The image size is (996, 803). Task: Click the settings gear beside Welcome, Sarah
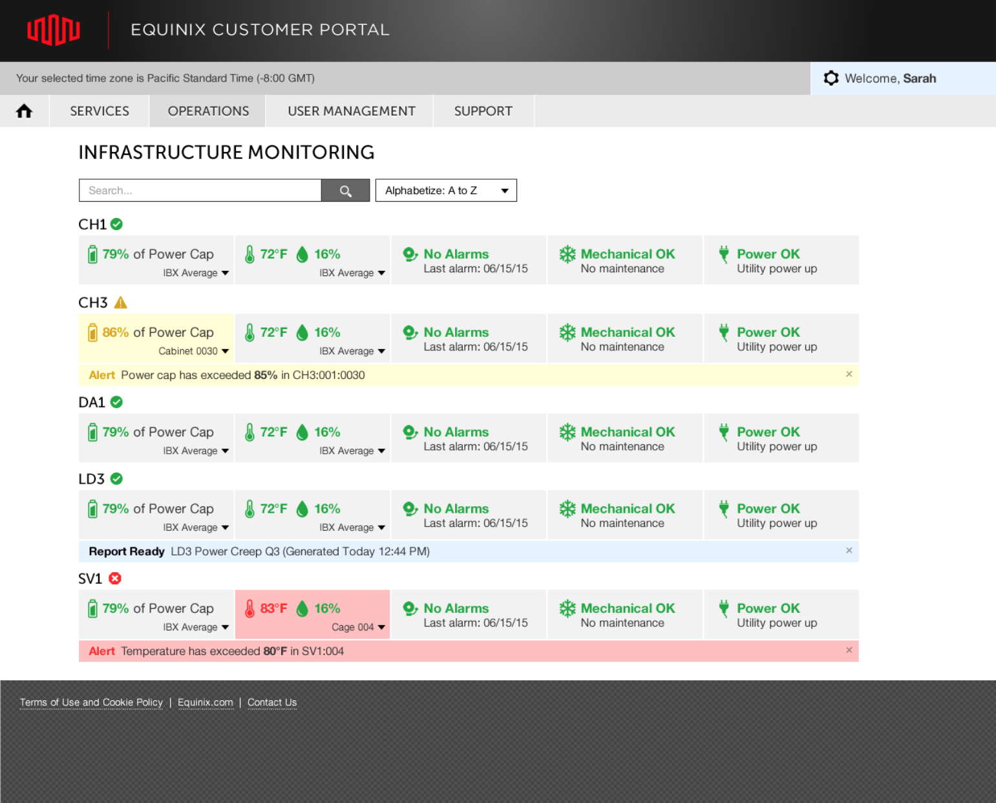[831, 78]
